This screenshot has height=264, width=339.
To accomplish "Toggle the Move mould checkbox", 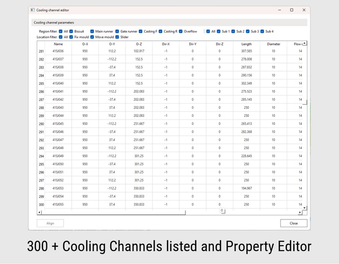I will point(92,37).
